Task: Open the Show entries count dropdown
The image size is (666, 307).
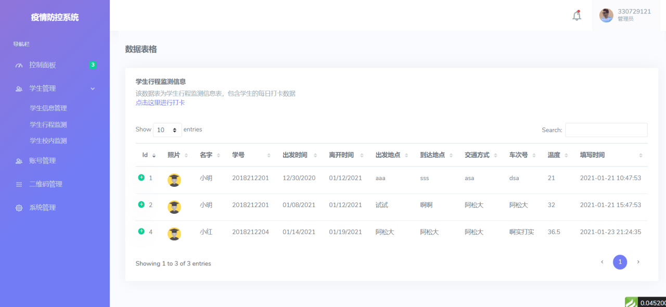Action: click(167, 130)
